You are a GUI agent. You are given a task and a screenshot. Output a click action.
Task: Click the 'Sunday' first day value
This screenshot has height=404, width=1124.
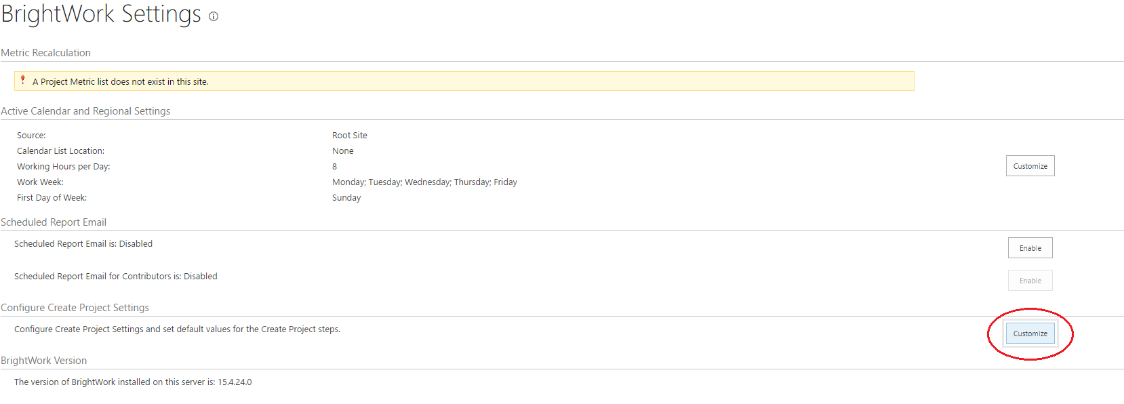click(x=346, y=198)
